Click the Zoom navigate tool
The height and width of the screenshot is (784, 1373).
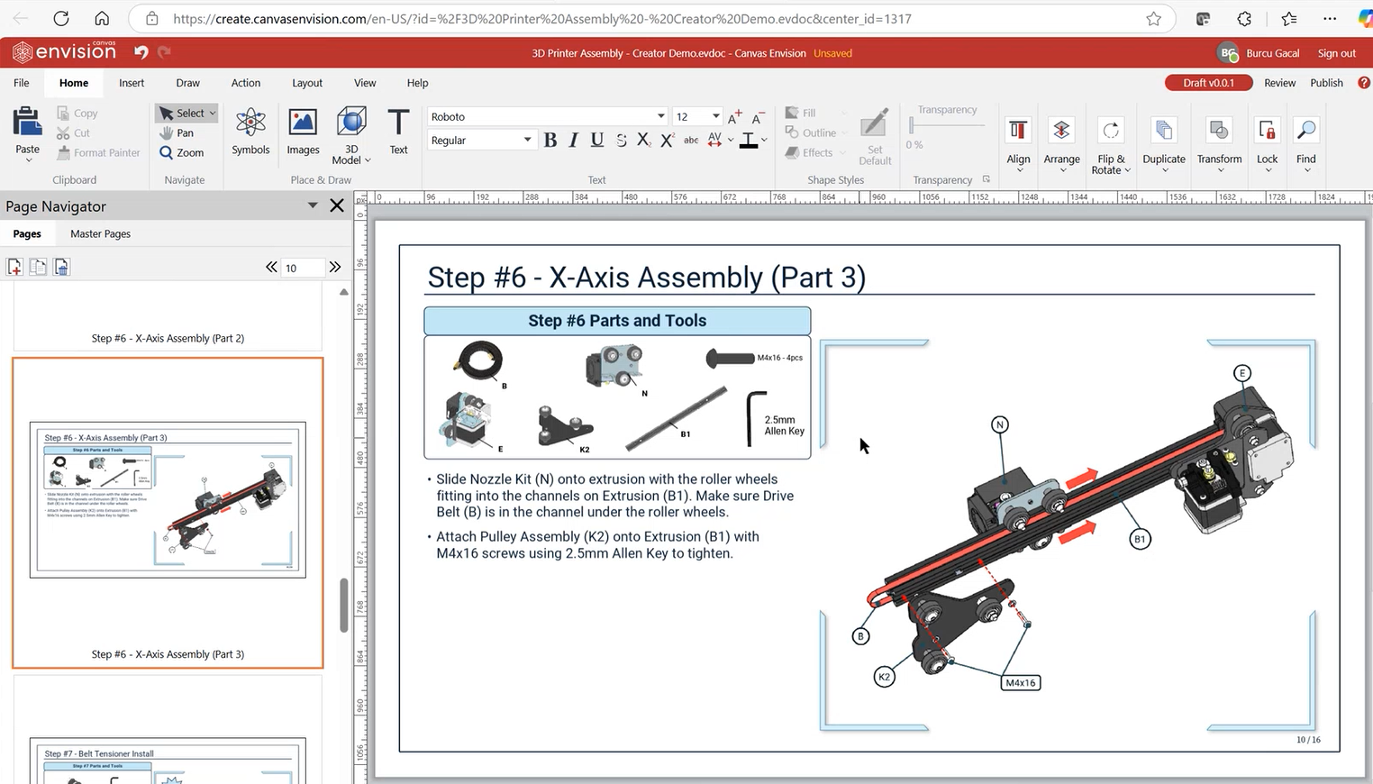[182, 153]
